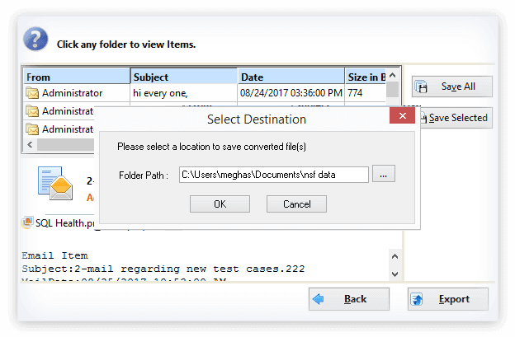
Task: Click the envelope email preview icon
Action: click(x=54, y=186)
